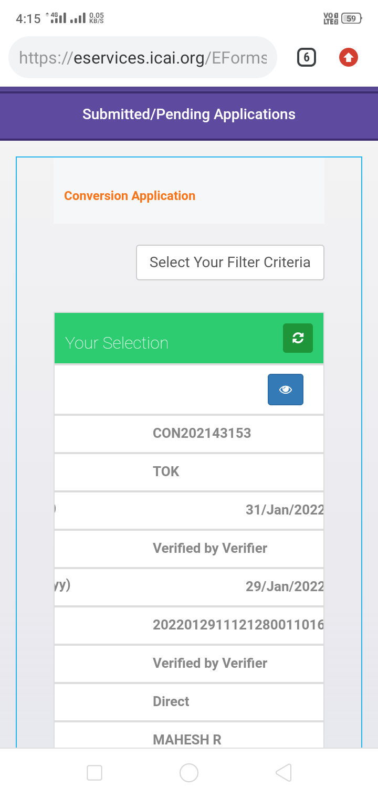Click the 29/Jan/2022 date cell
Image resolution: width=378 pixels, height=798 pixels.
point(285,586)
